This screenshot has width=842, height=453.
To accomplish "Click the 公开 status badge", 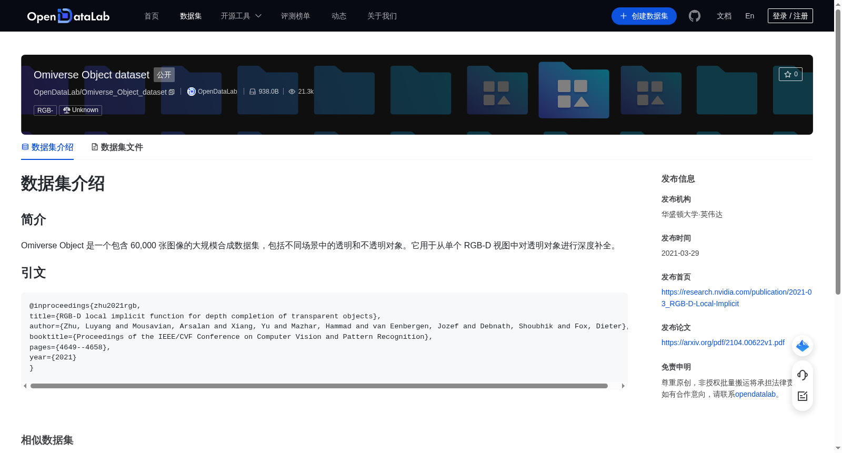I will 164,75.
